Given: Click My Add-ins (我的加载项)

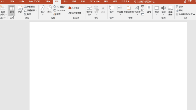Looking at the screenshot, I should click(x=75, y=13).
